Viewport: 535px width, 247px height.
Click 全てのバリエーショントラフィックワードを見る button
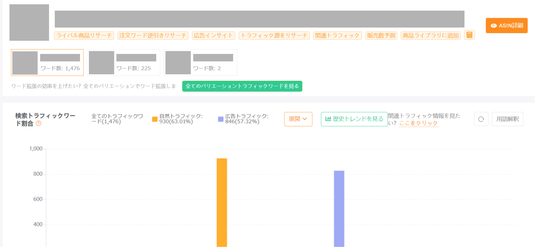pyautogui.click(x=242, y=86)
